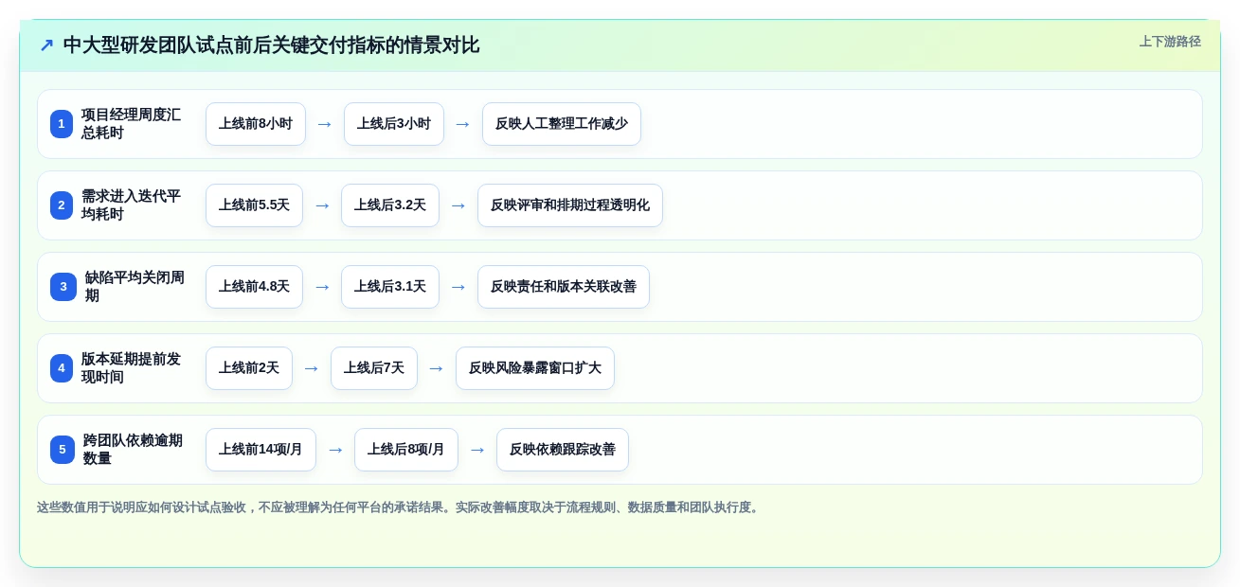1240x587 pixels.
Task: Click the 上线后3.1天 chip
Action: point(390,287)
